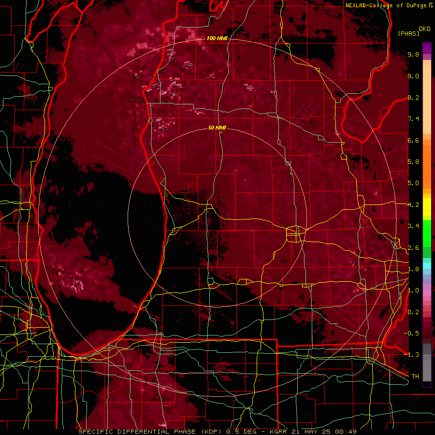The height and width of the screenshot is (435, 435).
Task: Select the 9.0 value on the scale
Action: [x=413, y=76]
